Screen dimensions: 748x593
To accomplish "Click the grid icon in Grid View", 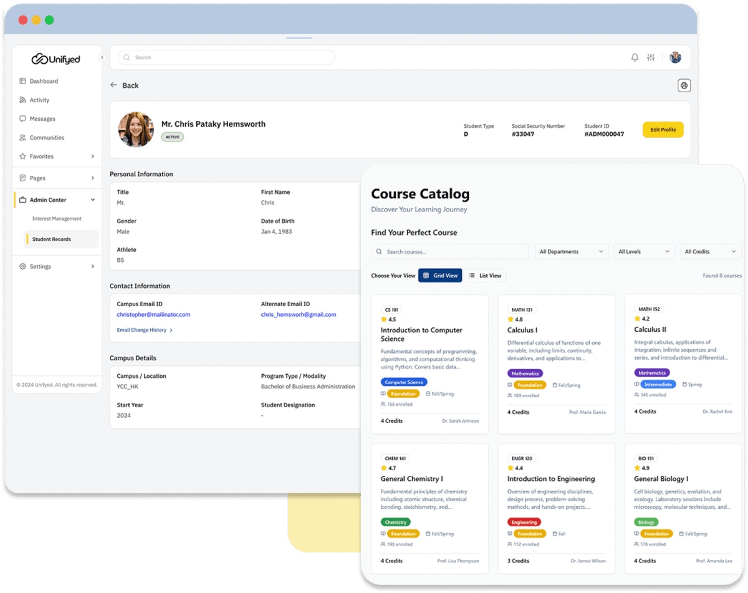I will (x=426, y=276).
